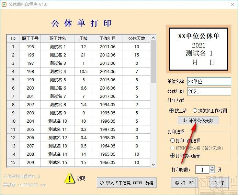Click the 测试名 4 name cell

click(x=58, y=71)
